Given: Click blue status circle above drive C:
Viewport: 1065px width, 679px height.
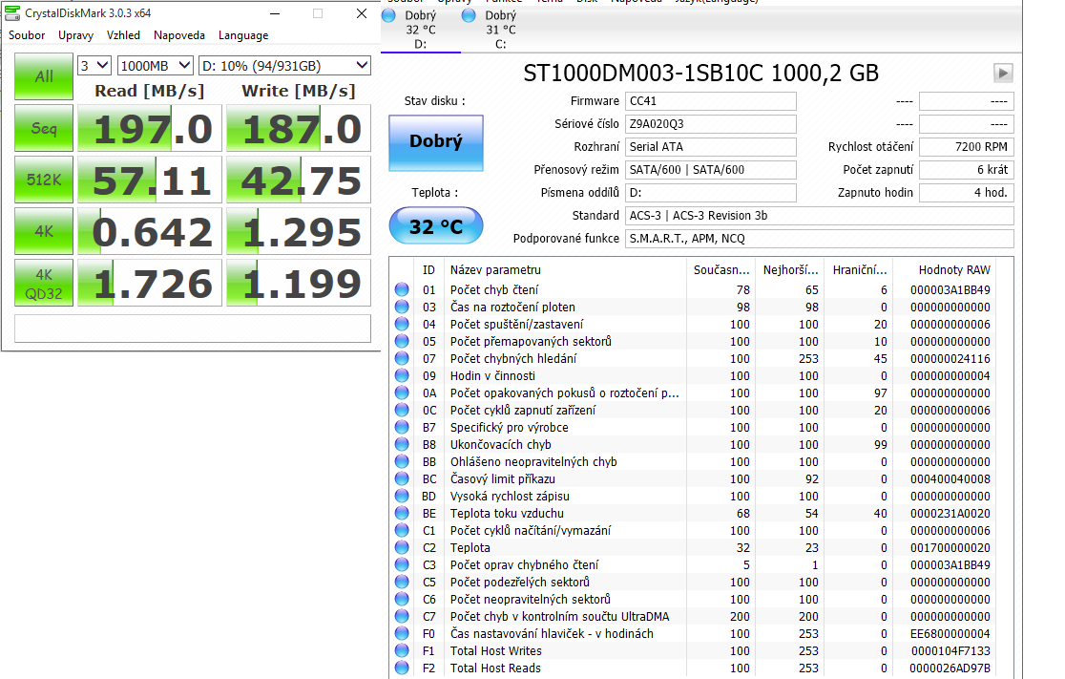Looking at the screenshot, I should 469,15.
